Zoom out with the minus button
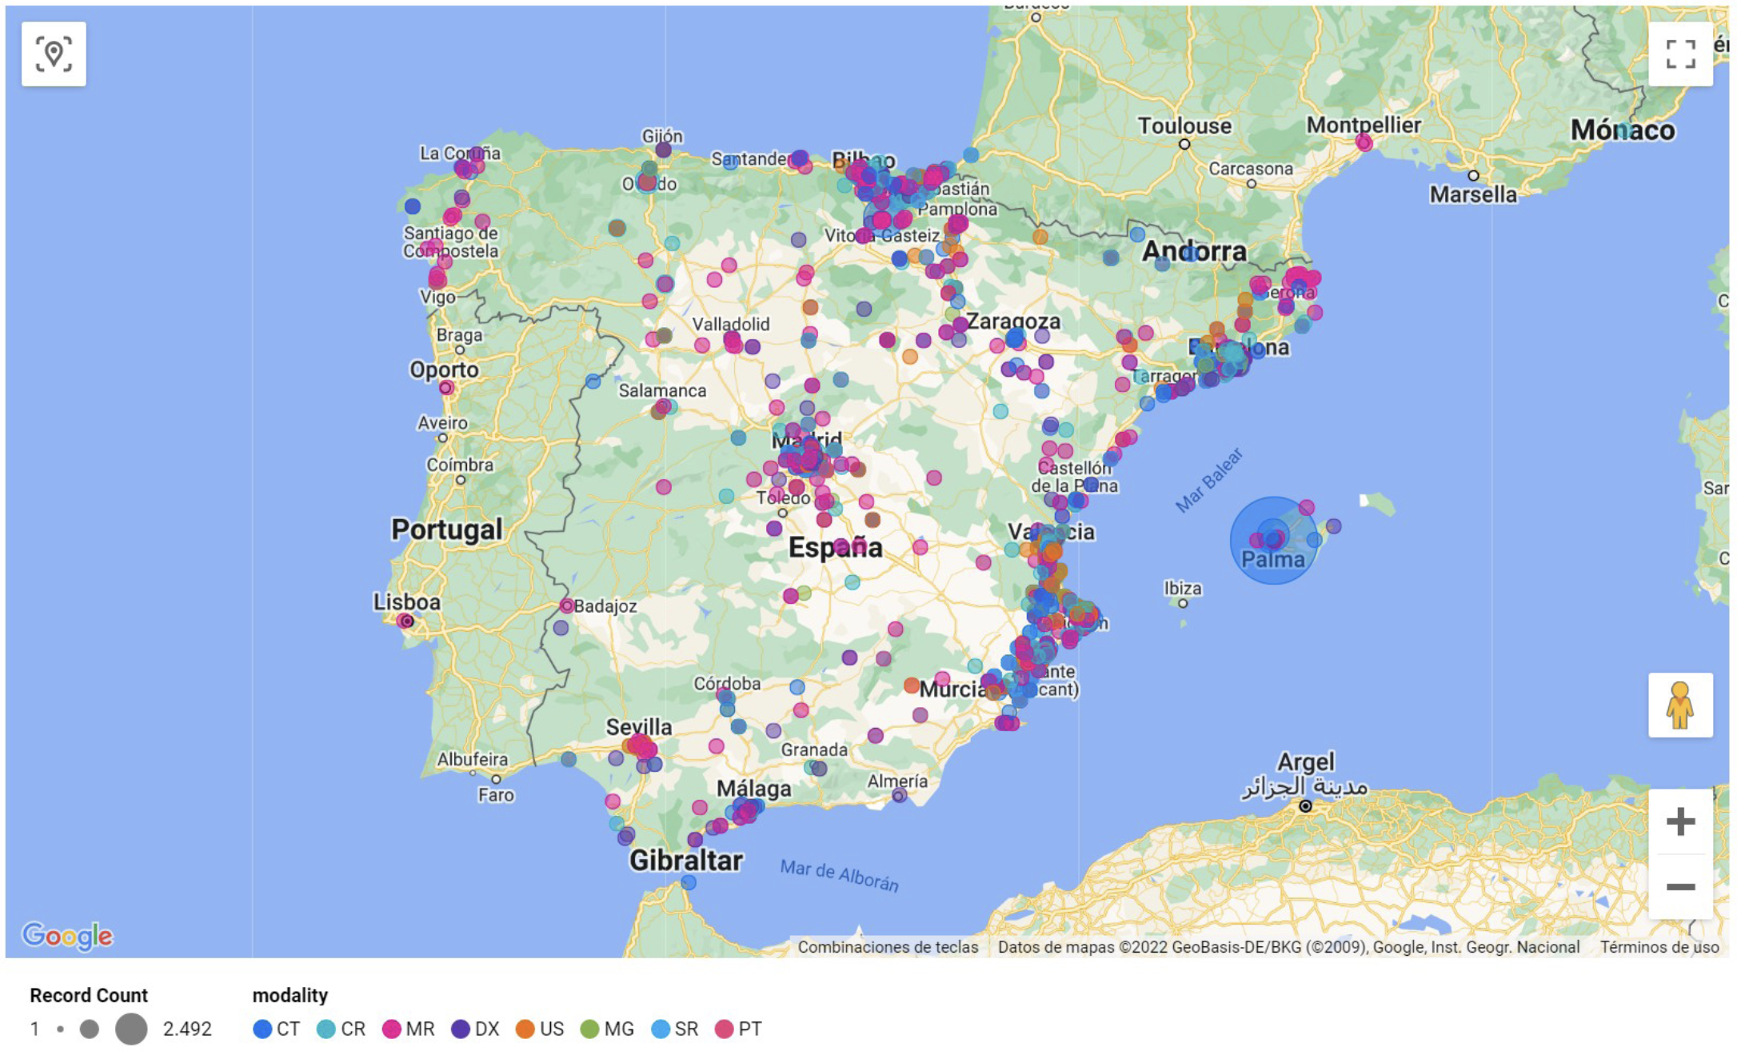 1680,887
